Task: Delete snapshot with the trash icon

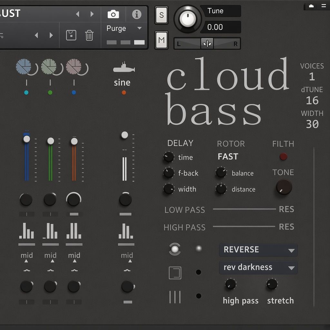Action: click(89, 35)
